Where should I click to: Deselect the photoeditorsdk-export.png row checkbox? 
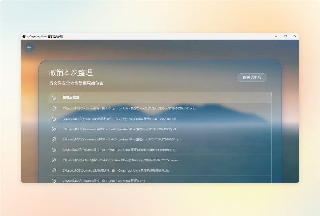tap(54, 150)
